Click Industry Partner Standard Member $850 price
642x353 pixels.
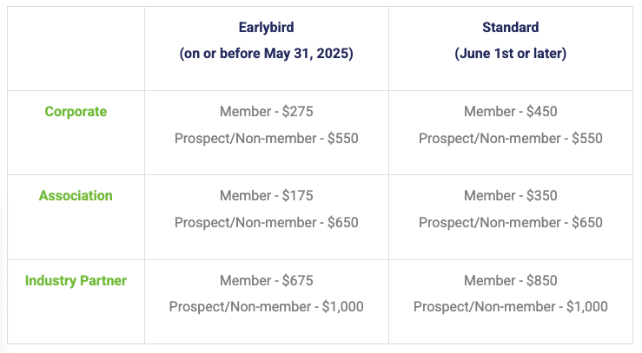pos(510,281)
